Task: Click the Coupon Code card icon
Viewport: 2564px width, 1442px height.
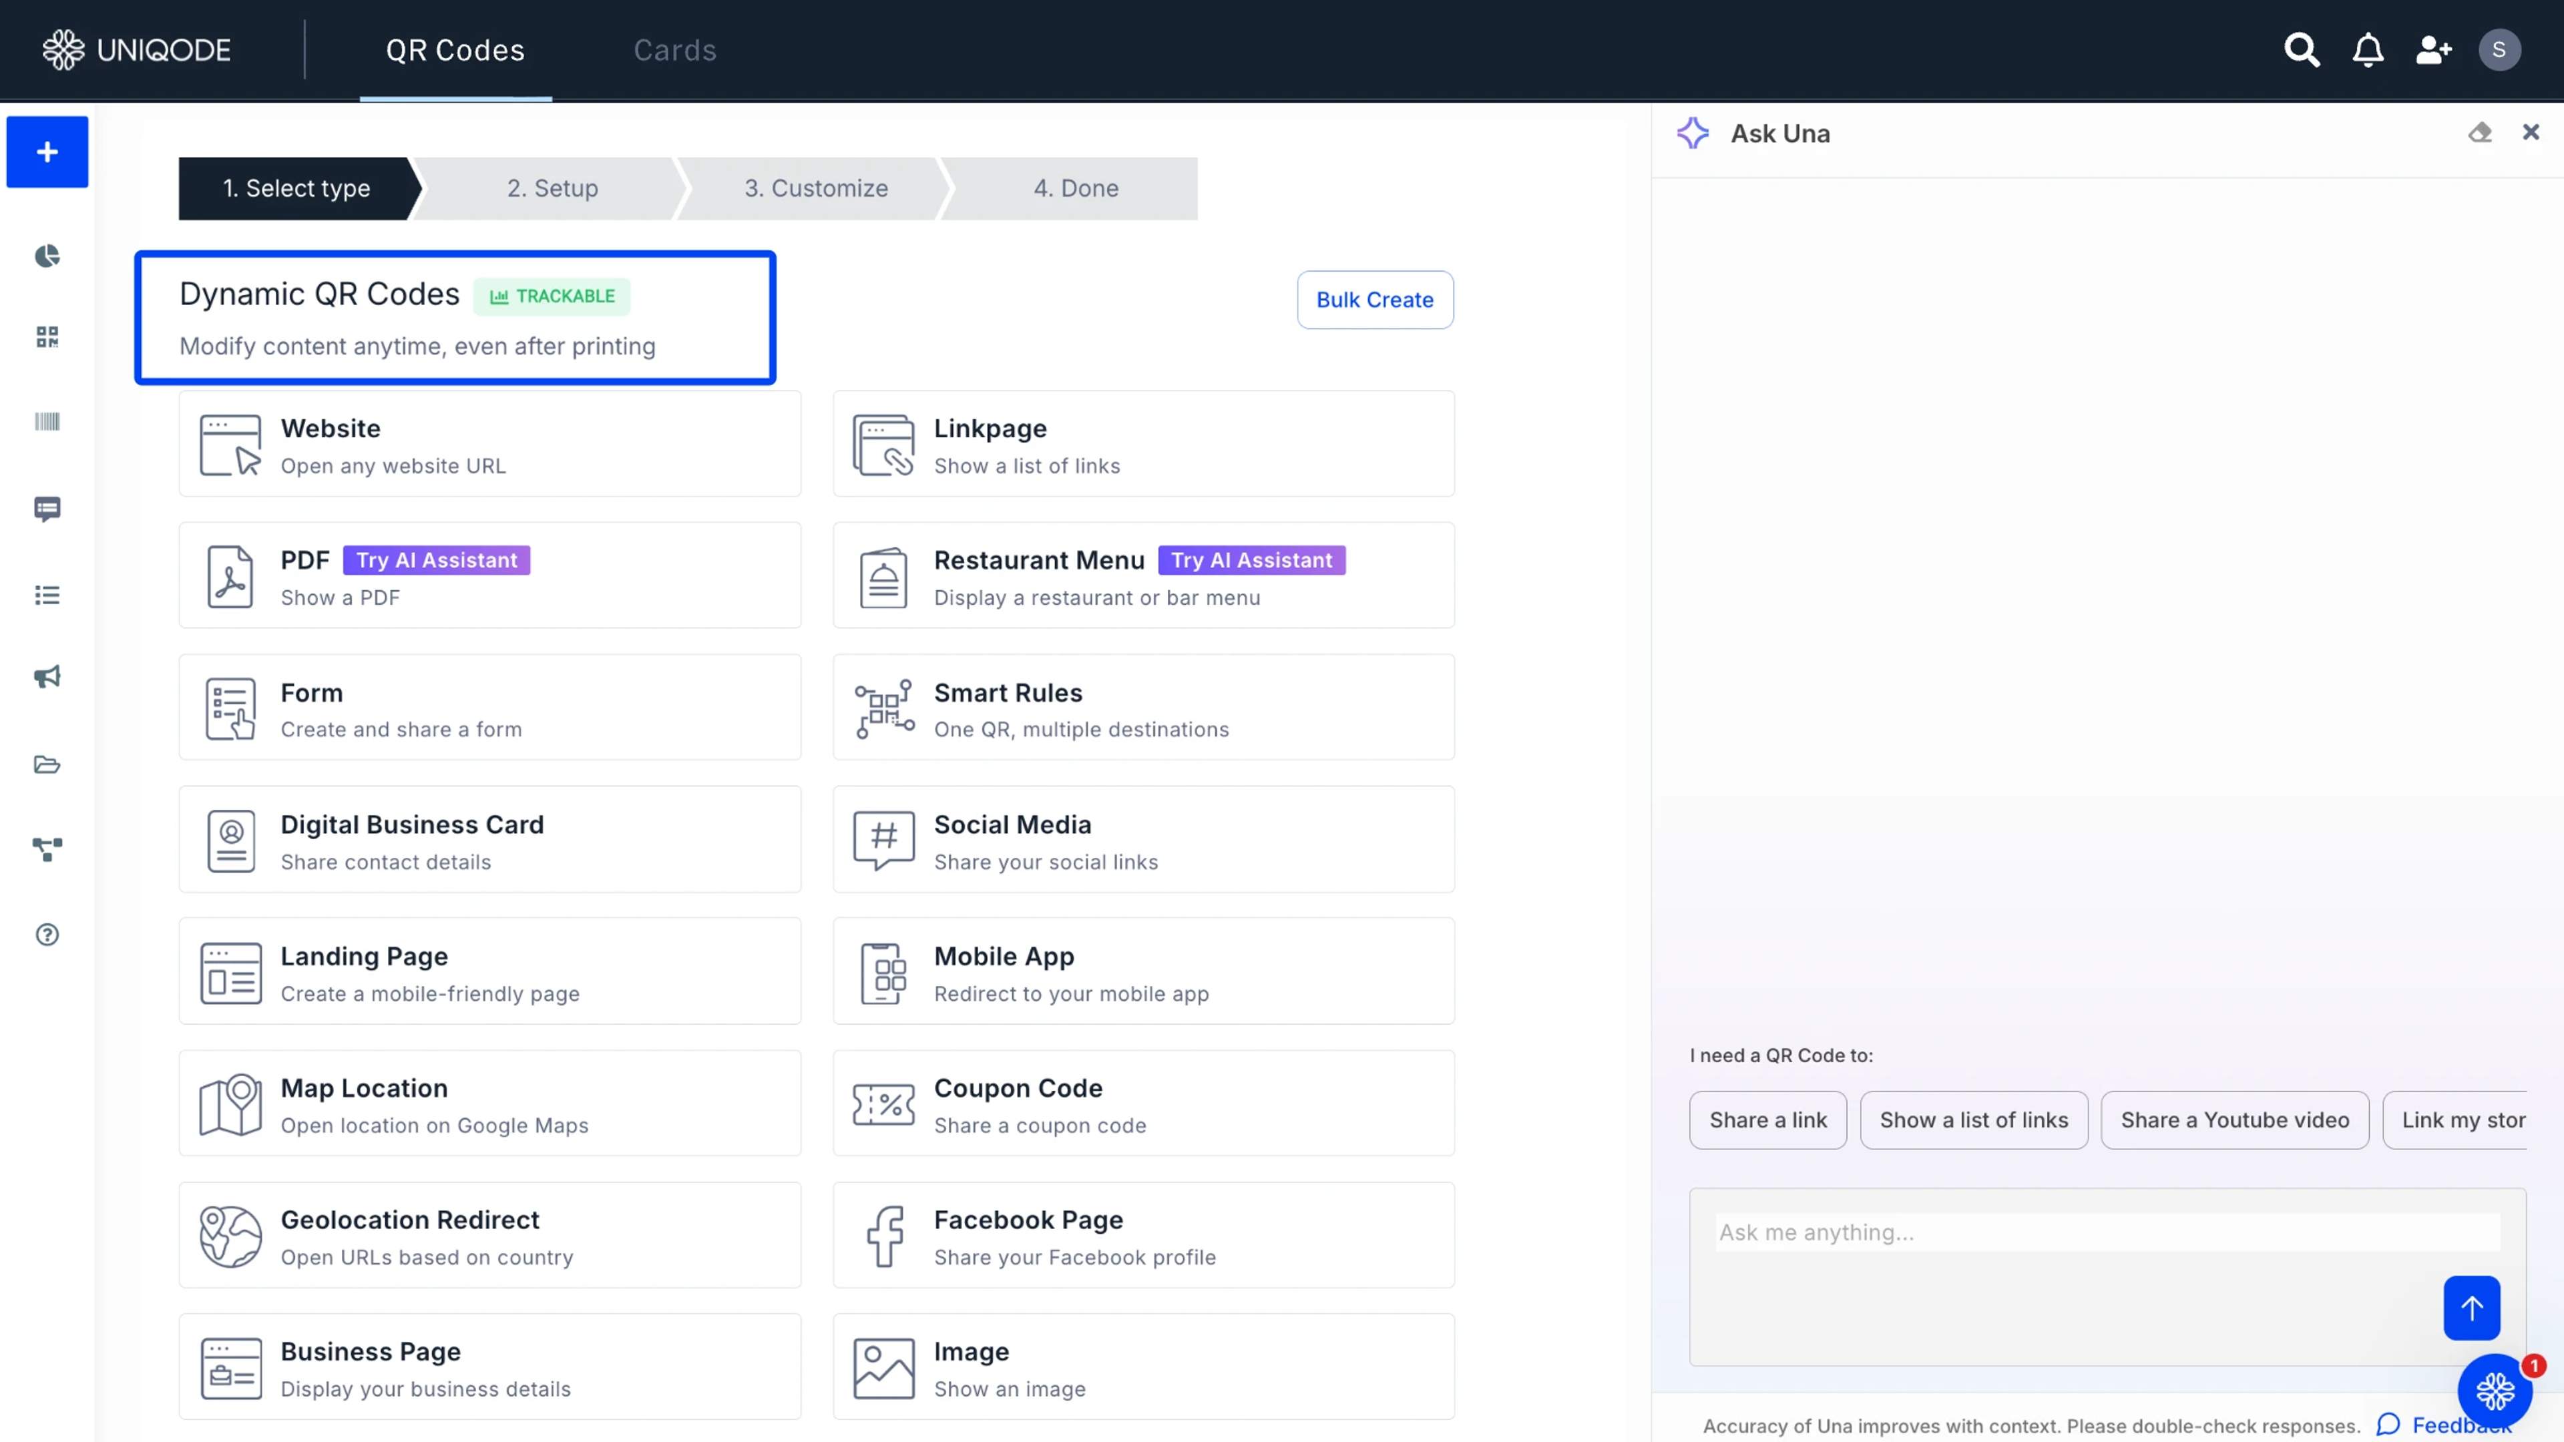Action: [x=884, y=1105]
